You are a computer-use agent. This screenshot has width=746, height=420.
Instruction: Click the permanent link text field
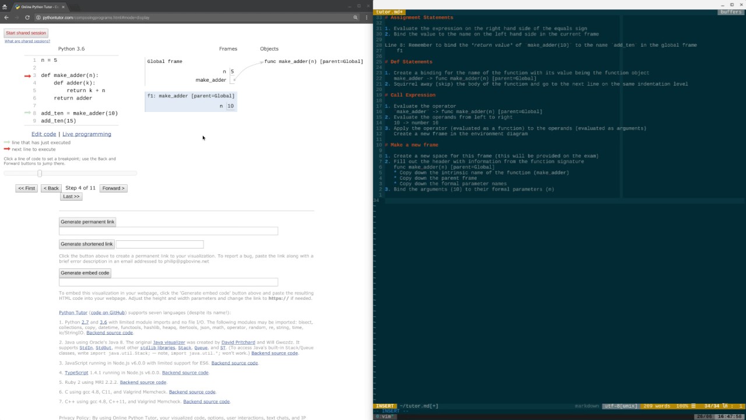click(168, 232)
